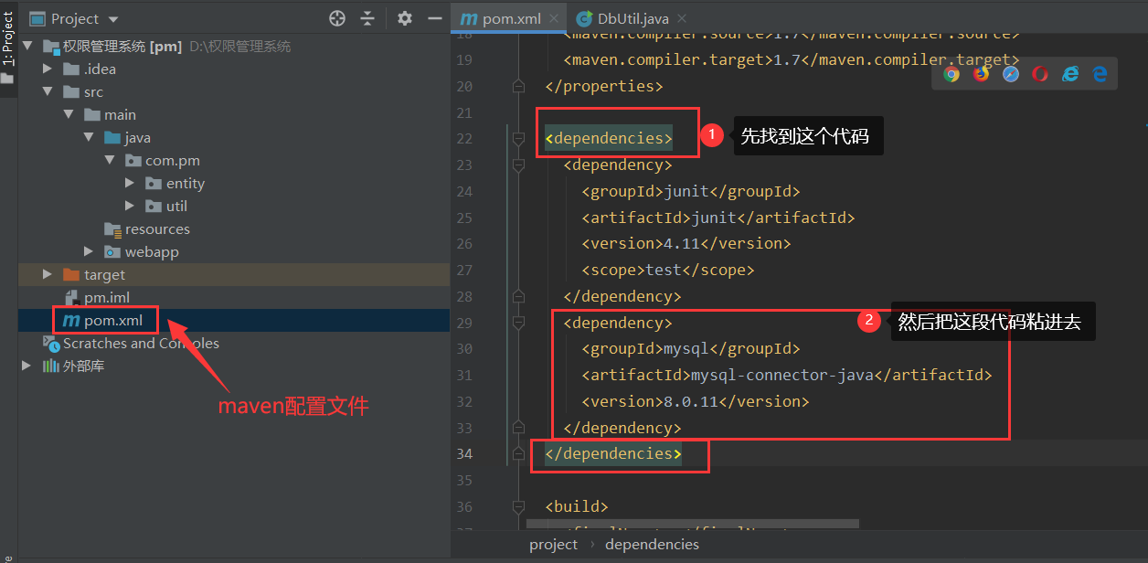The height and width of the screenshot is (563, 1148).
Task: Open preview in Firefox browser icon
Action: (x=981, y=75)
